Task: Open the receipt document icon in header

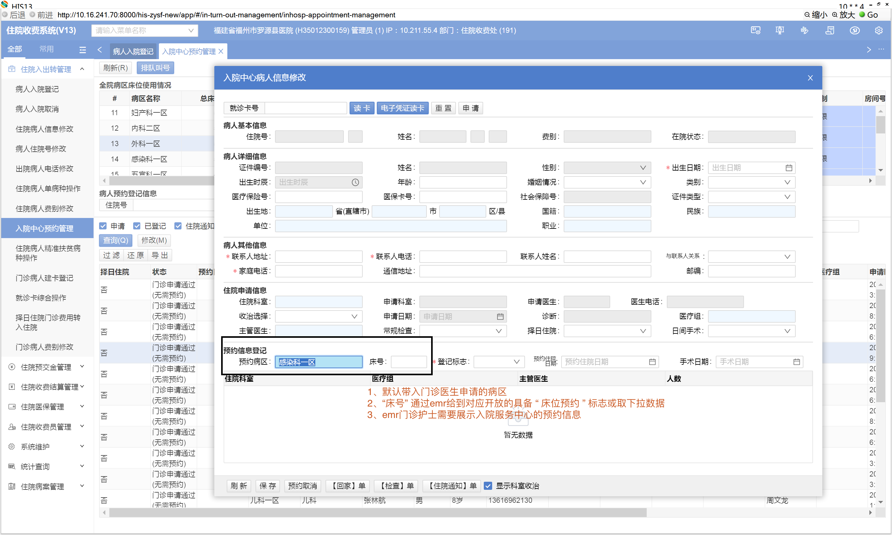Action: pyautogui.click(x=829, y=31)
